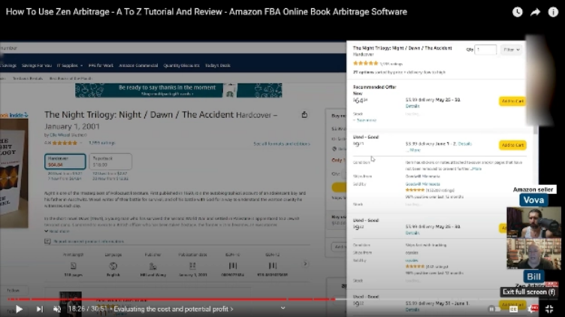Screen dimensions: 565x317
Task: Click the share icon next to the book title
Action: [304, 114]
